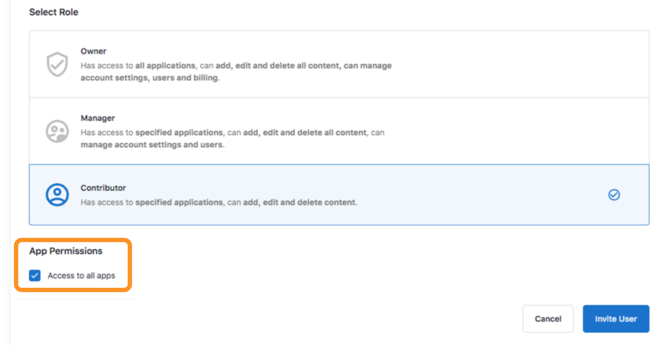Click the Manager role avatar icon
Image resolution: width=666 pixels, height=345 pixels.
click(57, 131)
